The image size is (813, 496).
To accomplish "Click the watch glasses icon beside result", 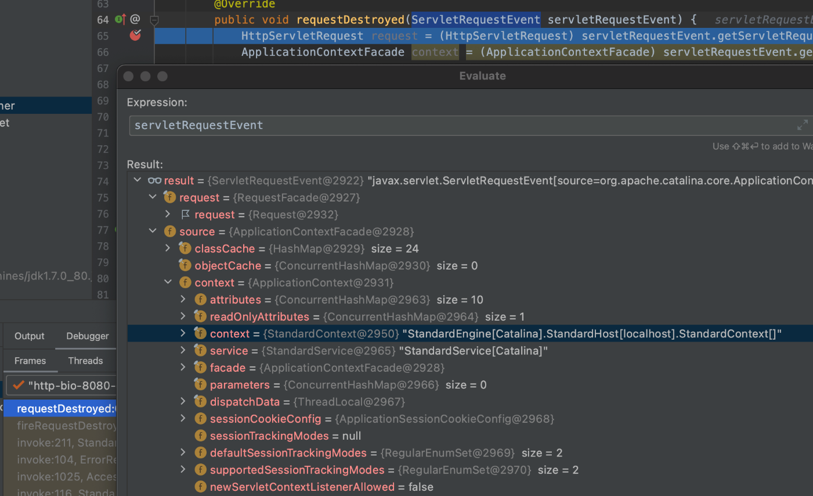I will pos(154,181).
